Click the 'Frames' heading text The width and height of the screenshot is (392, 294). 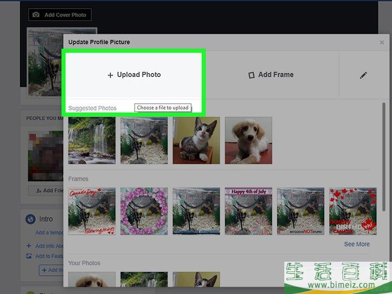tap(78, 179)
